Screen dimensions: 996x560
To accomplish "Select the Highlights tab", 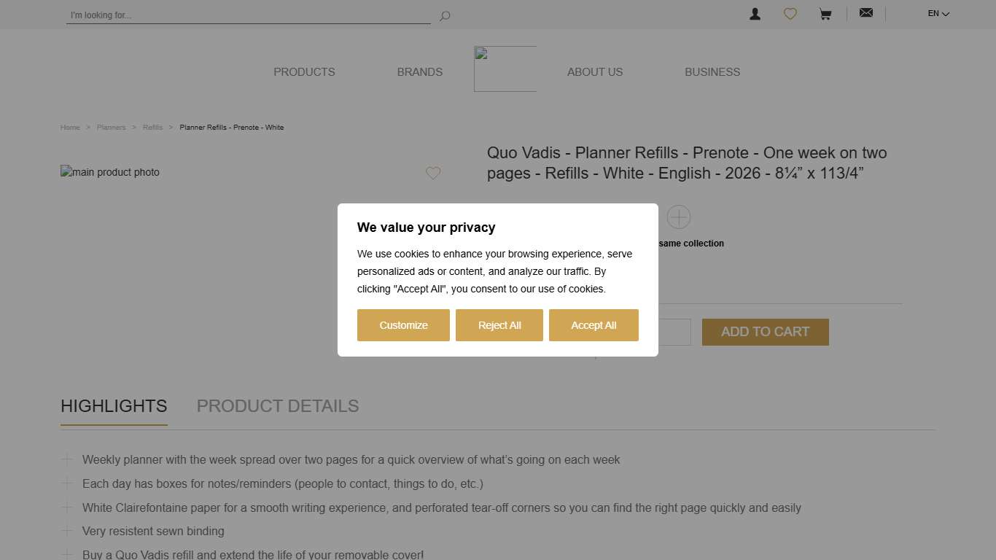I will [x=114, y=406].
